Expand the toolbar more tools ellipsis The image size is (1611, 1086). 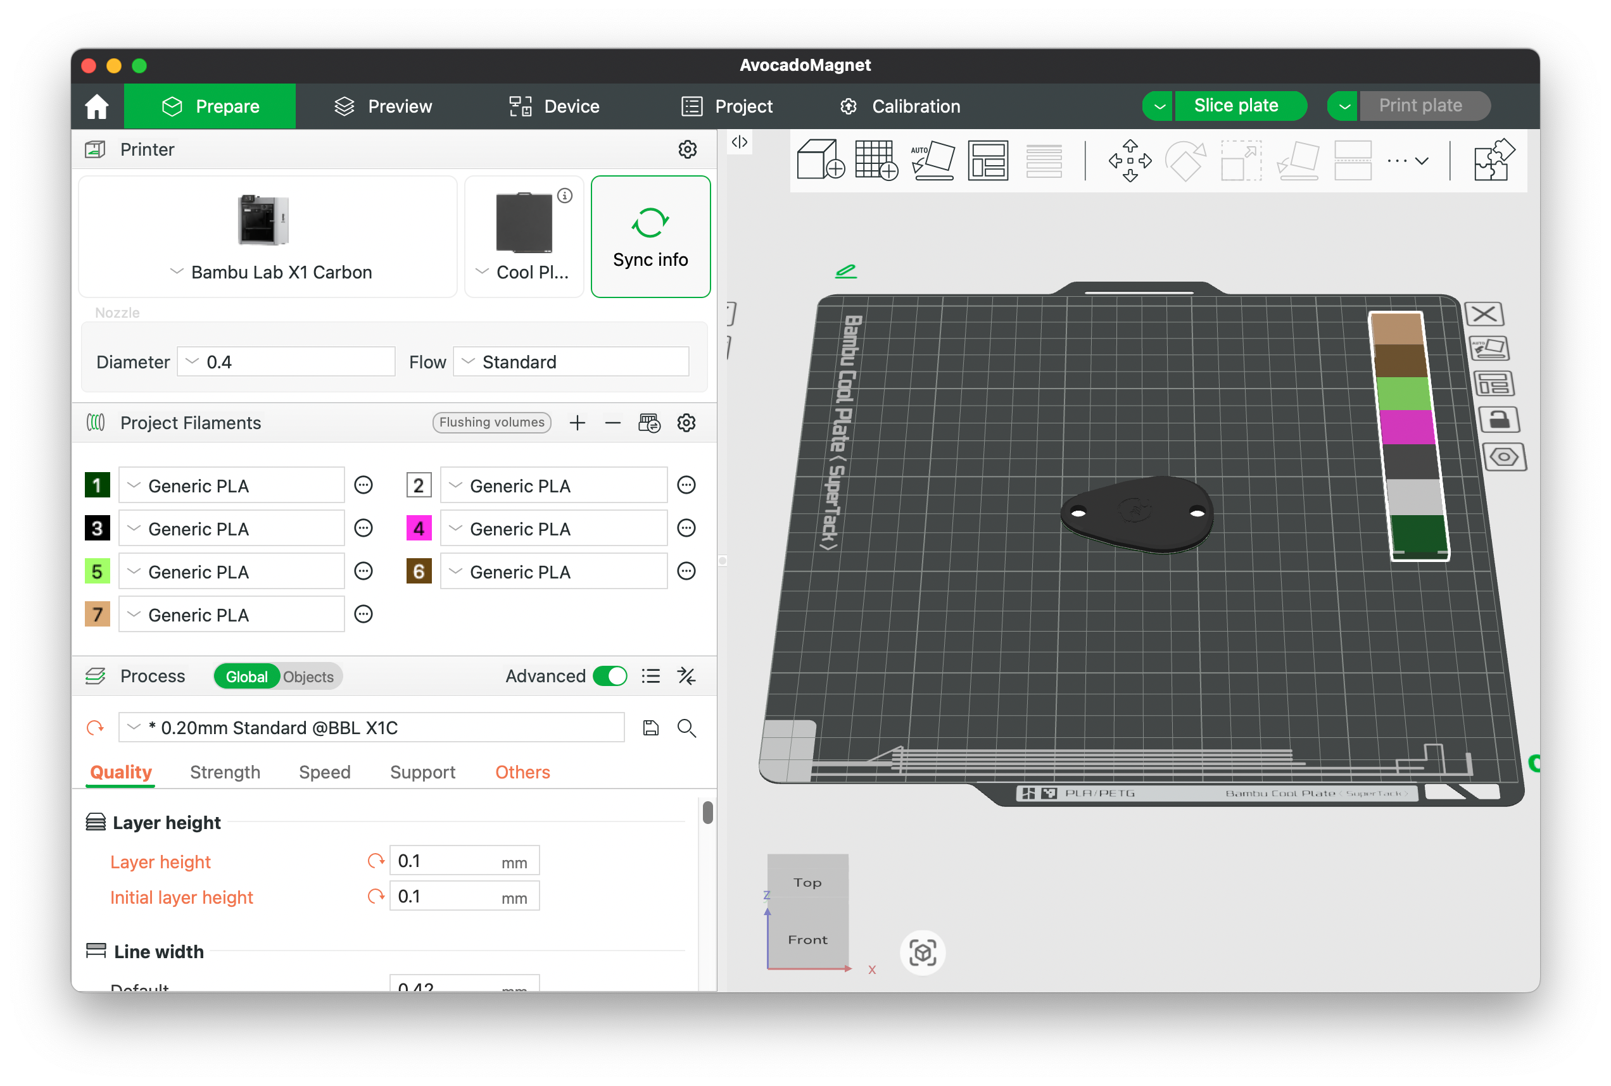[x=1406, y=161]
